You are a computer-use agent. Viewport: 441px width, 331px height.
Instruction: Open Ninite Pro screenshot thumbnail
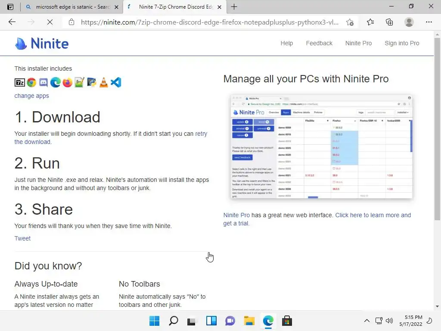321,147
